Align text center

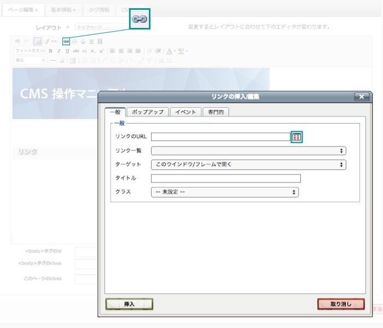[x=121, y=51]
